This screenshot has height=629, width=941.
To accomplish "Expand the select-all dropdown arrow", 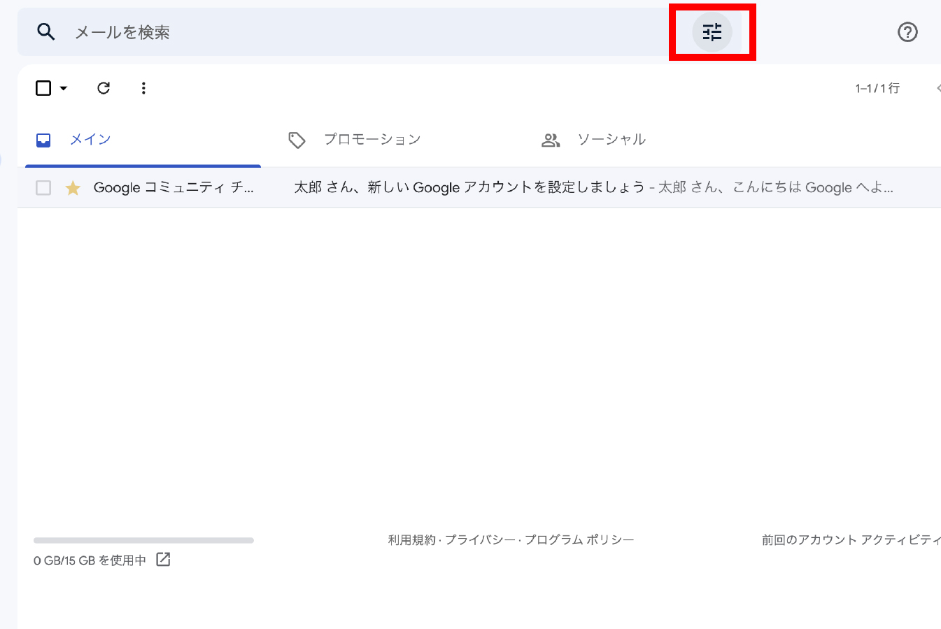I will (64, 88).
